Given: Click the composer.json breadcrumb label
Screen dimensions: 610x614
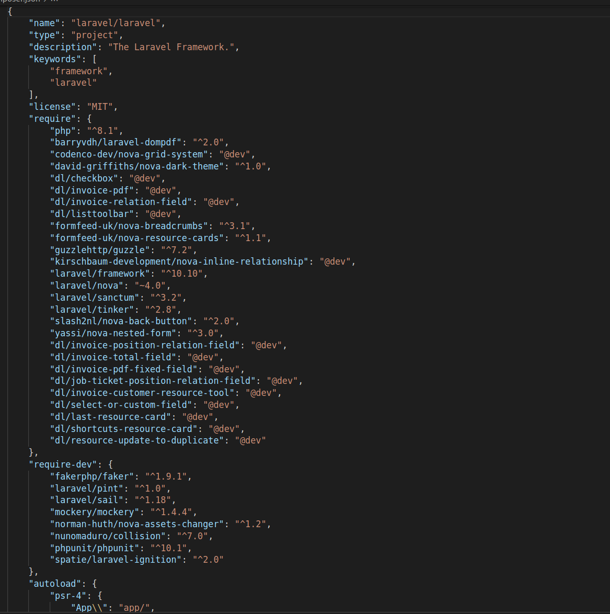Looking at the screenshot, I should (20, 2).
